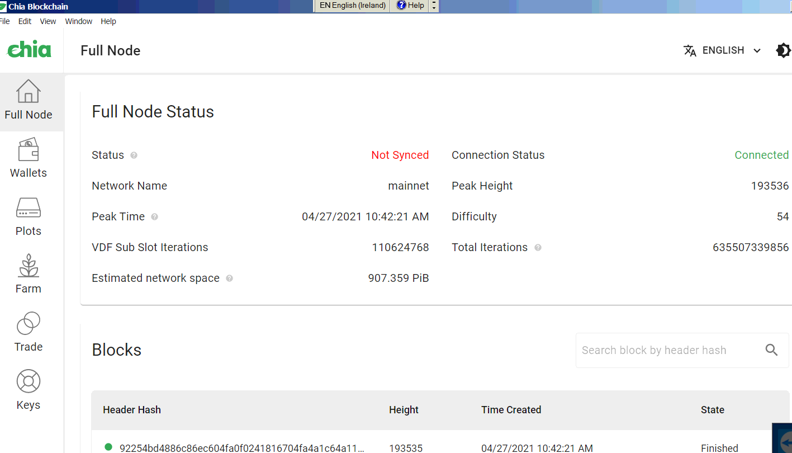Click the help icon next to Peak Time
Viewport: 792px width, 453px height.
pyautogui.click(x=154, y=216)
